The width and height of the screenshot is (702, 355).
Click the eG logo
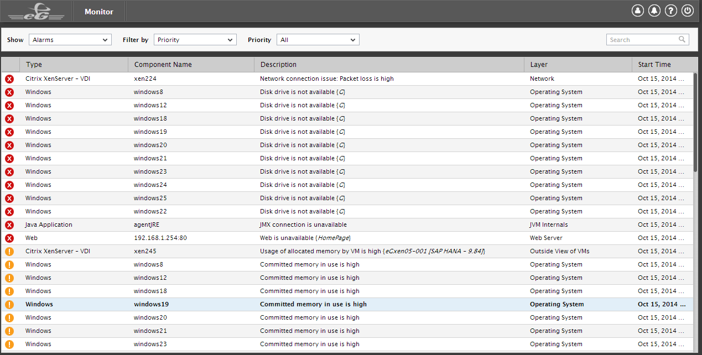[x=36, y=11]
